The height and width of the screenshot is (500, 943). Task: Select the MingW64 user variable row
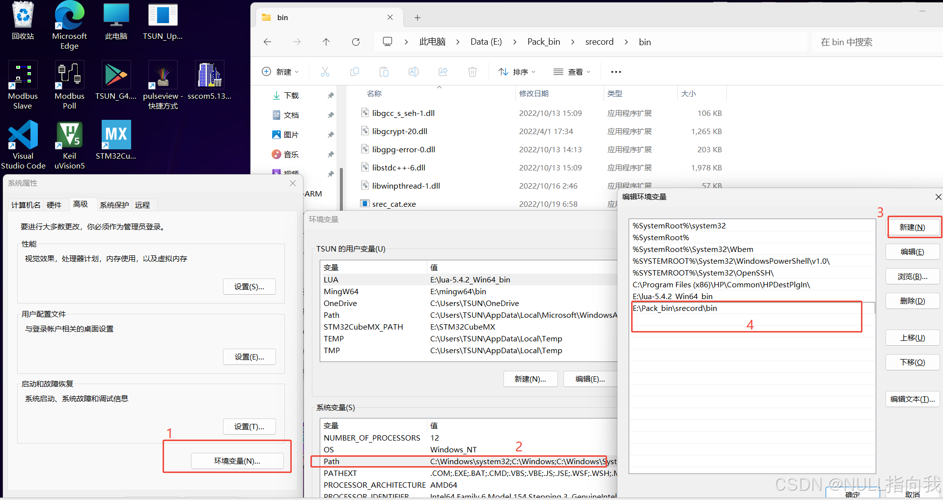tap(469, 291)
